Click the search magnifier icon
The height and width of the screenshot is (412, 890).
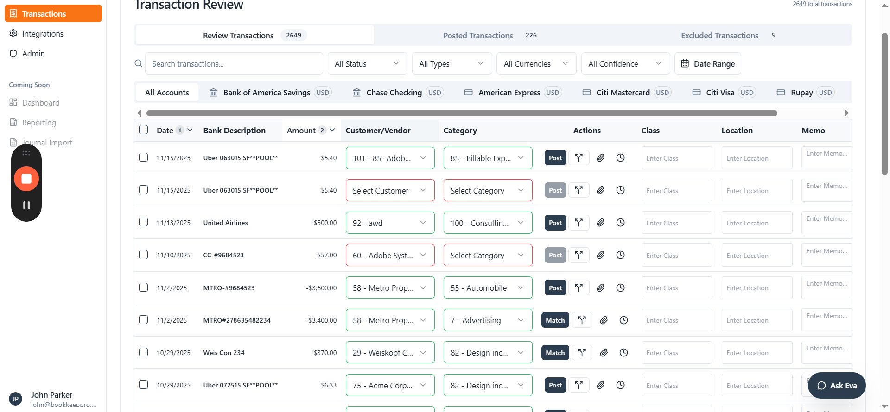pos(139,63)
